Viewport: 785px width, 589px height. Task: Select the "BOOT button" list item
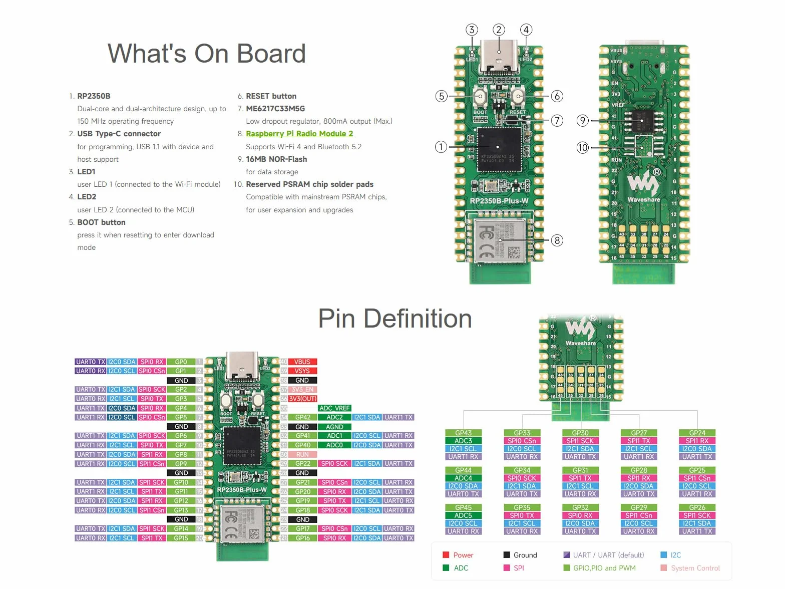pyautogui.click(x=101, y=222)
